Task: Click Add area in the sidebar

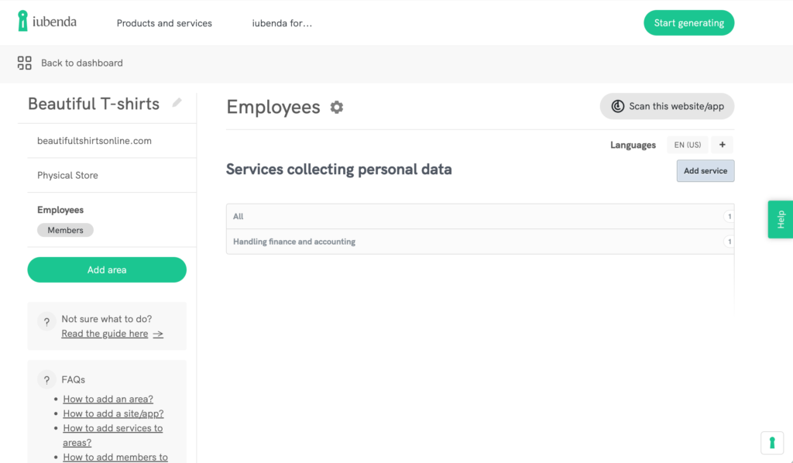Action: coord(106,269)
